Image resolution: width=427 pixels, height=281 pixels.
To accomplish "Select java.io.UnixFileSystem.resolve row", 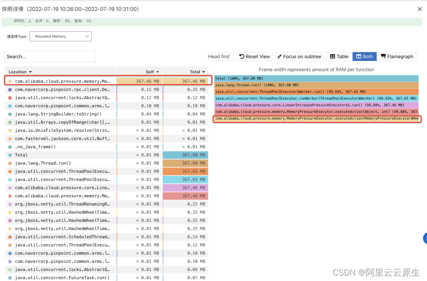I will click(x=107, y=130).
